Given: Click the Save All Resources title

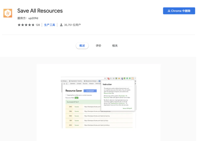Looking at the screenshot, I should point(40,11).
